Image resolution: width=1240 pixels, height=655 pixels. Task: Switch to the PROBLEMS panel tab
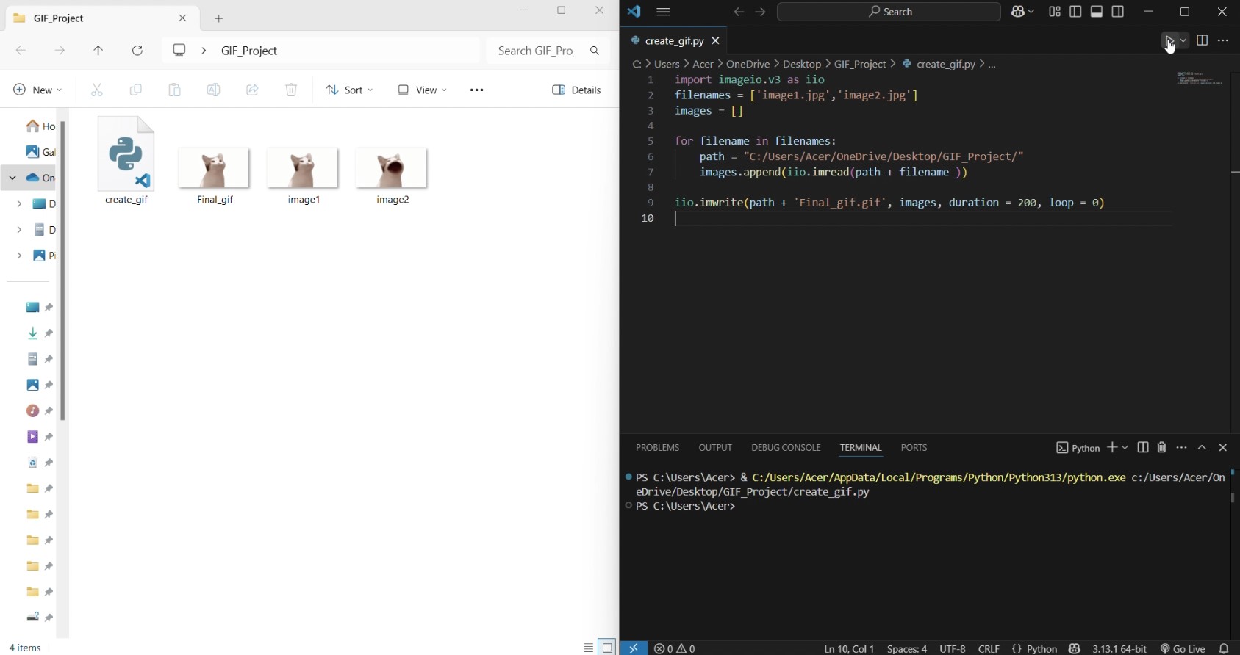(x=657, y=447)
